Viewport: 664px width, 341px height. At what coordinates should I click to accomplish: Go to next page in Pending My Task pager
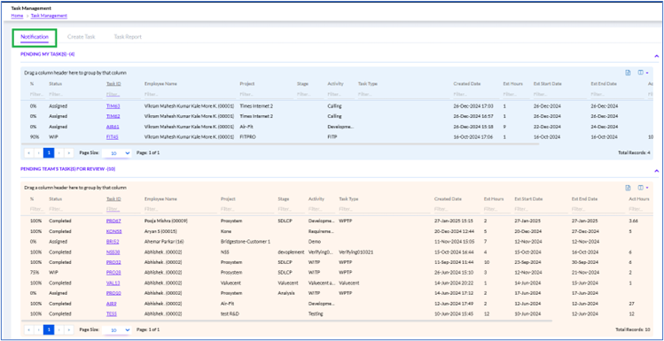tap(59, 152)
